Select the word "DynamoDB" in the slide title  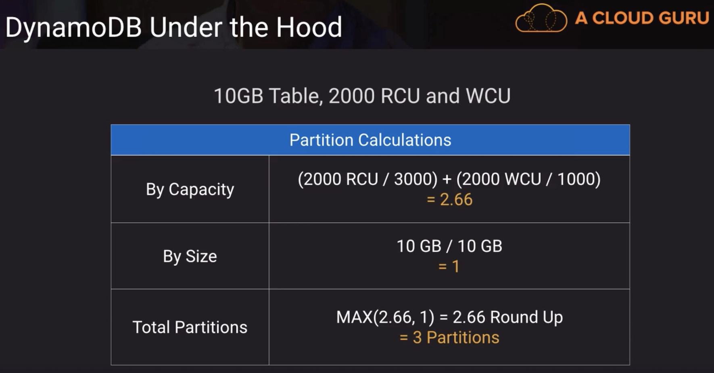(x=73, y=28)
